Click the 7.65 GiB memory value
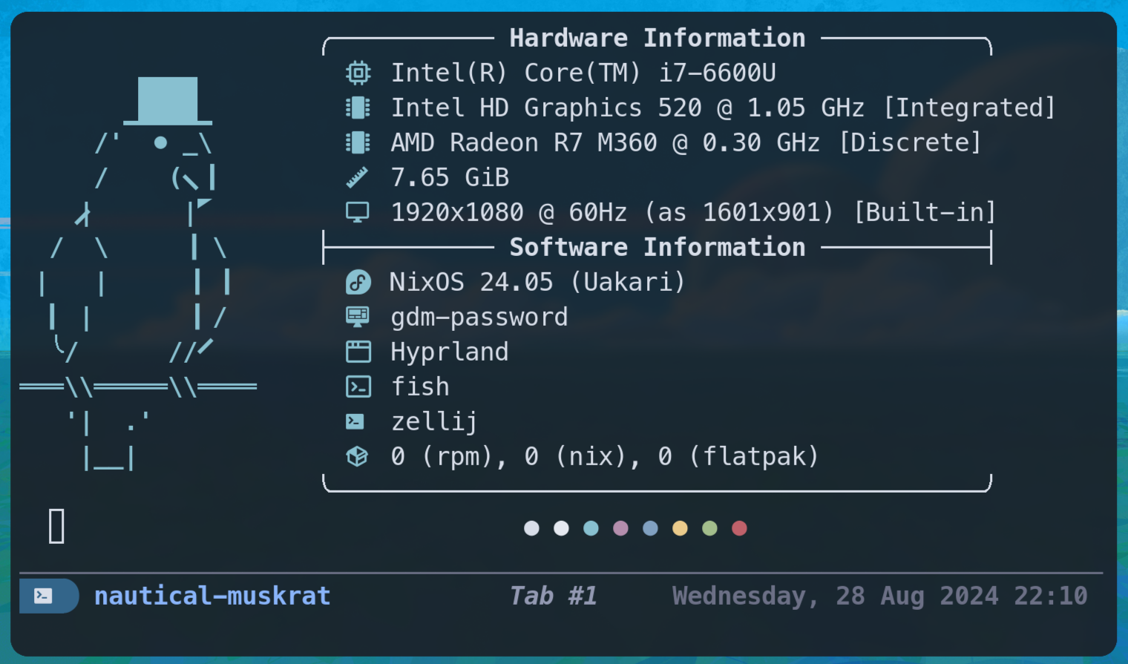 [450, 177]
